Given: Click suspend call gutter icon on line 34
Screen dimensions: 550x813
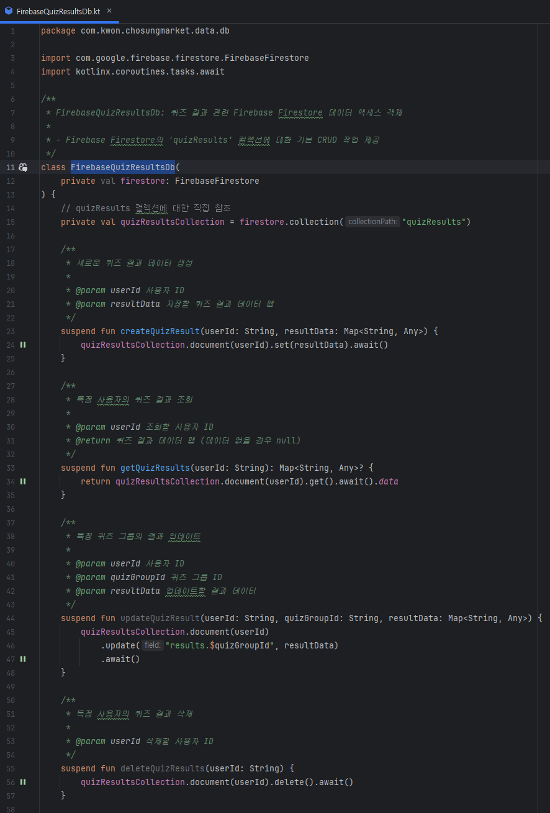Looking at the screenshot, I should [x=23, y=481].
